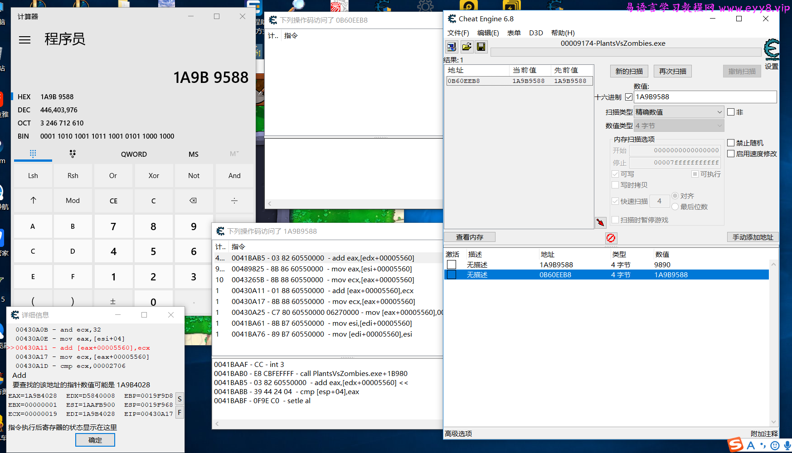This screenshot has height=453, width=792.
Task: Open Cheat Engine settings logo icon
Action: tap(772, 50)
